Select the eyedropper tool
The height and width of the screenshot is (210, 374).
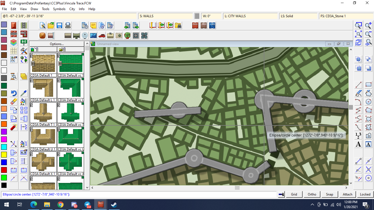24,93
